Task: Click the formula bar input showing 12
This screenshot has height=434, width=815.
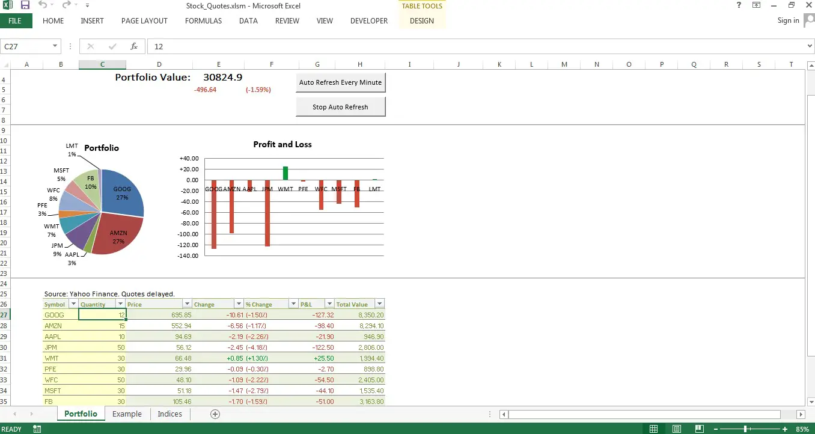Action: [x=478, y=46]
